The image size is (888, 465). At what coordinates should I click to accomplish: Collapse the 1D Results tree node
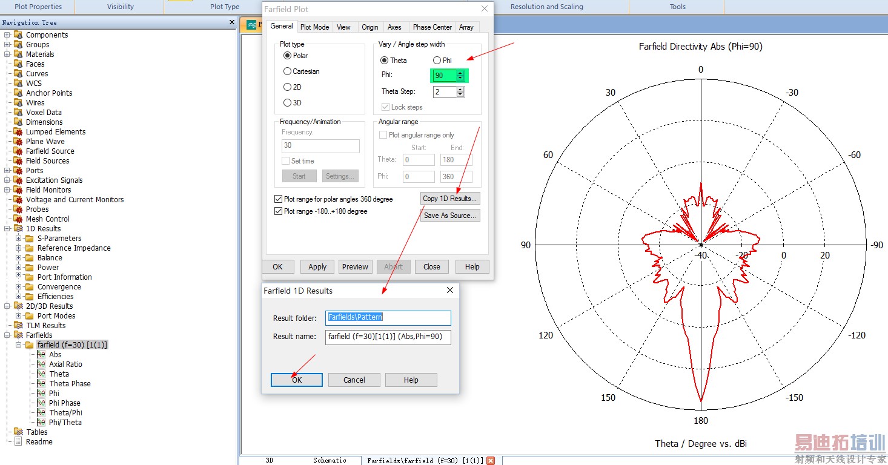[x=7, y=229]
